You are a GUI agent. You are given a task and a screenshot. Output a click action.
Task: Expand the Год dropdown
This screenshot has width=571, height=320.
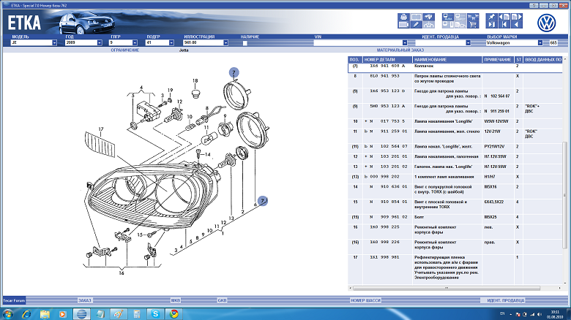(100, 42)
